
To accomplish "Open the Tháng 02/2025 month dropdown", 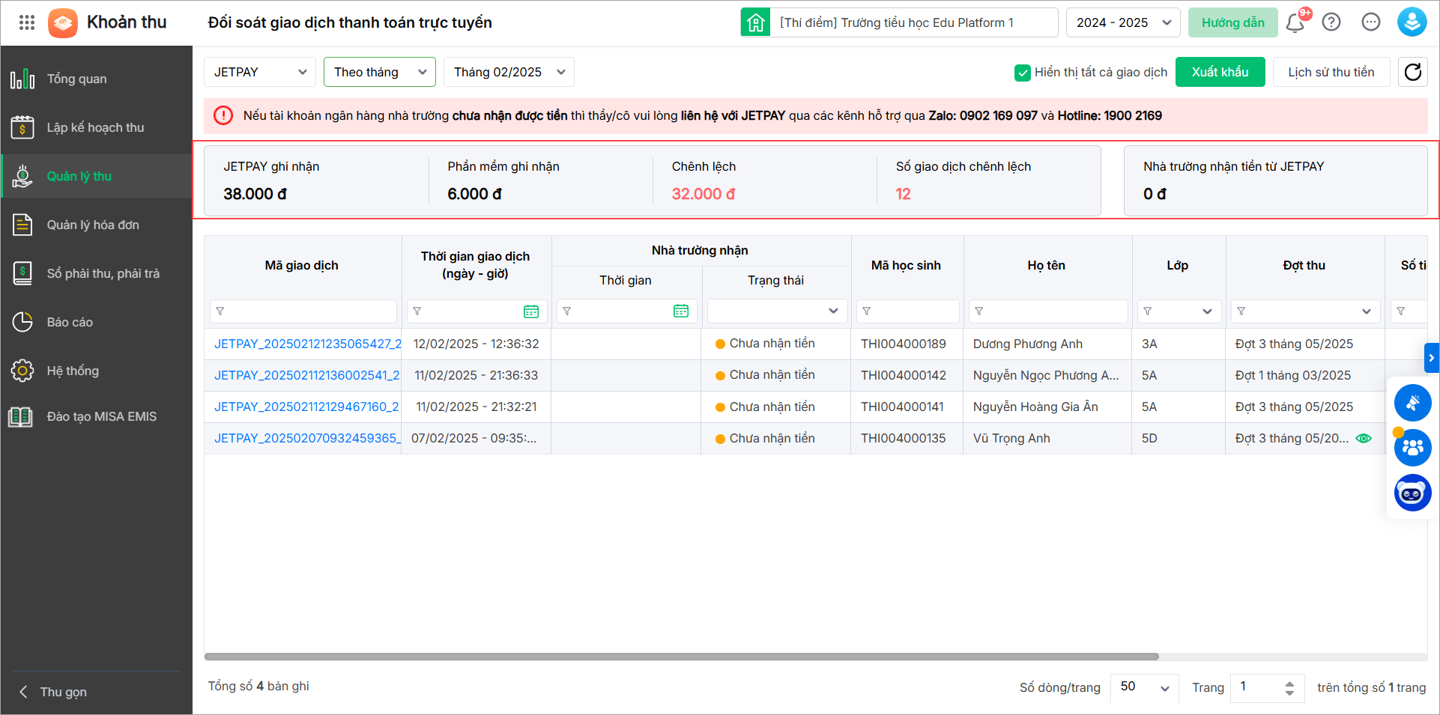I will pos(509,72).
